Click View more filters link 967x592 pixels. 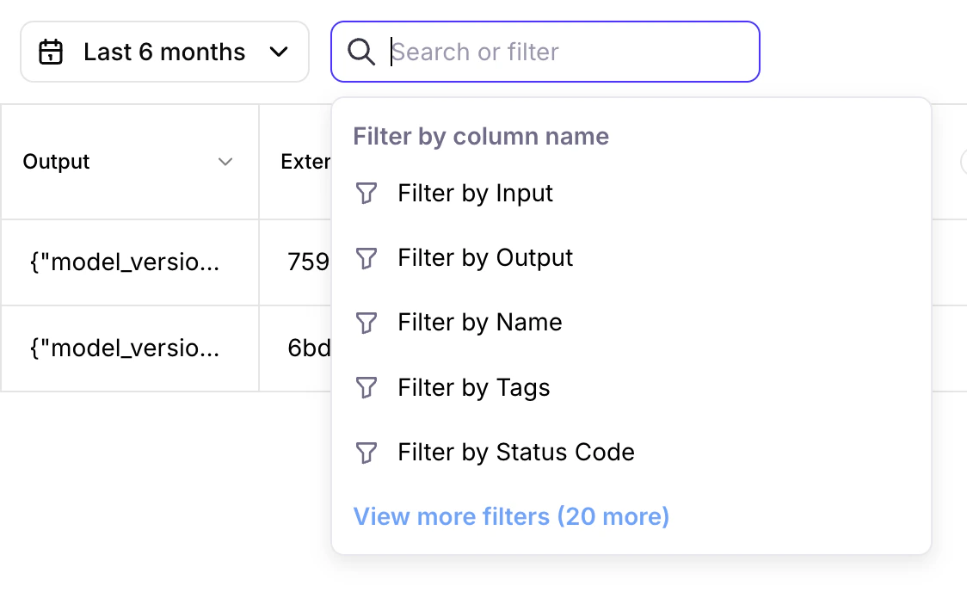[511, 516]
